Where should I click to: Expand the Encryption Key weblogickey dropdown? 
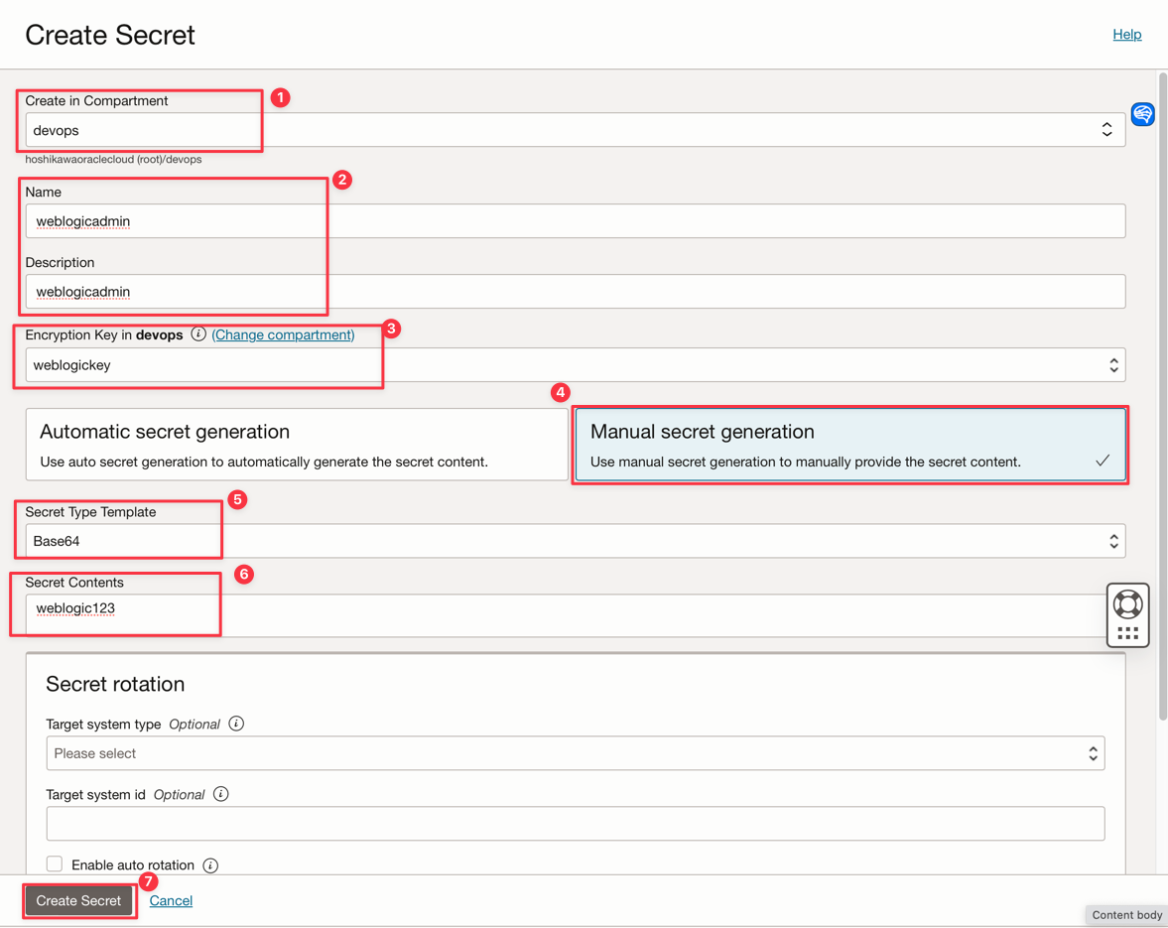click(x=576, y=365)
